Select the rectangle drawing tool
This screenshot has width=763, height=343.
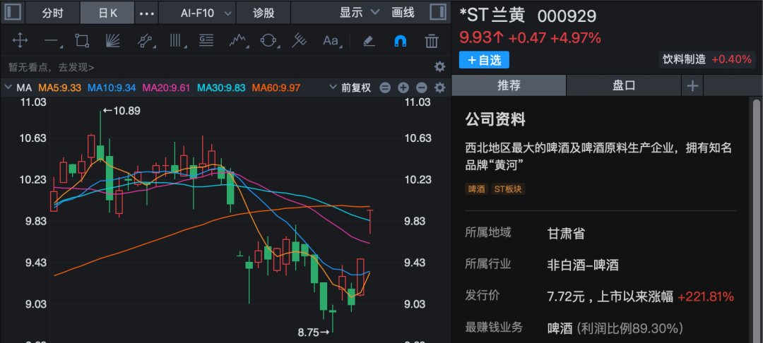tap(82, 41)
